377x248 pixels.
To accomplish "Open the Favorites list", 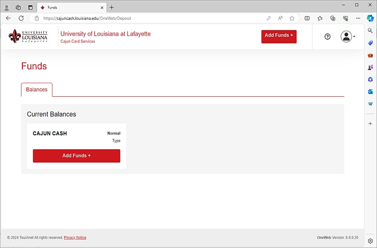I will [320, 18].
